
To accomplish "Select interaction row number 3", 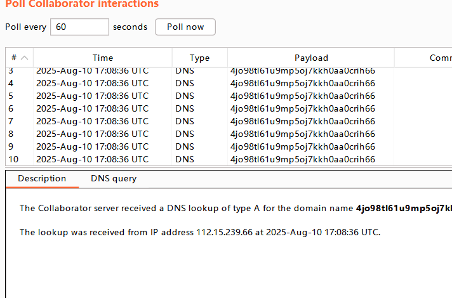I will pos(11,70).
